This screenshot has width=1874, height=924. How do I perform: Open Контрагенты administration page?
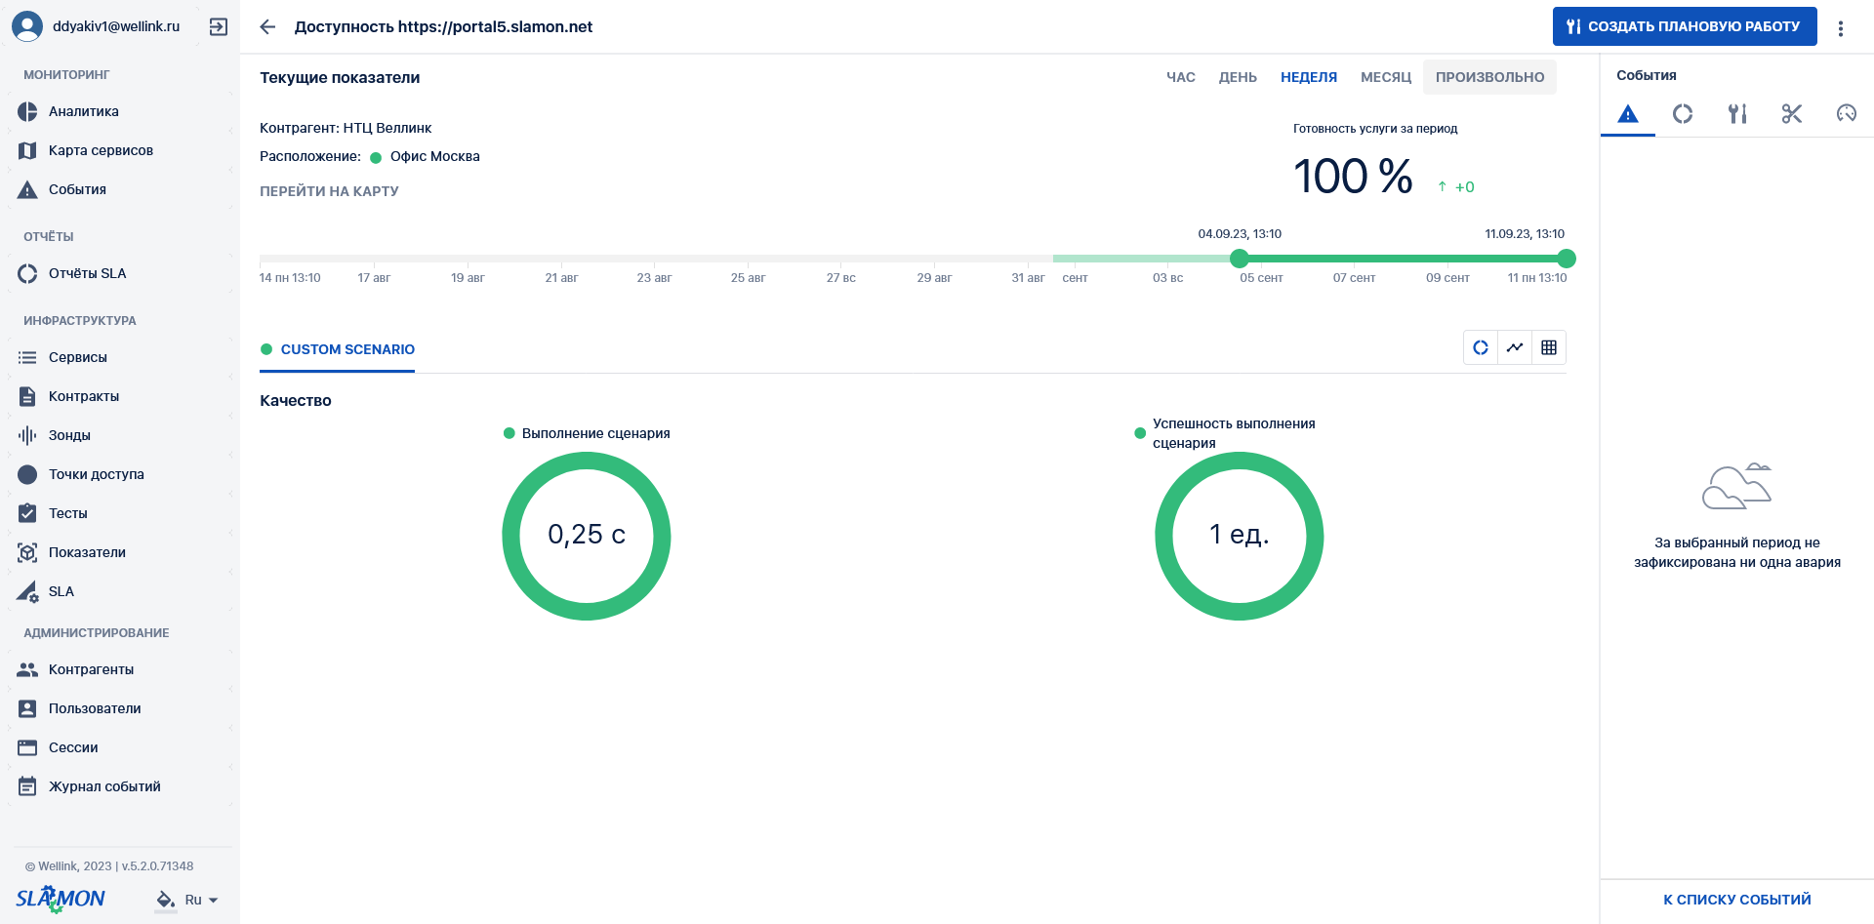pos(120,669)
